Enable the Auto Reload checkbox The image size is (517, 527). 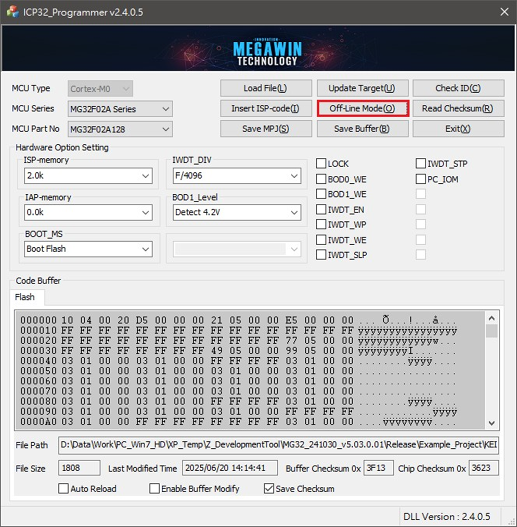(x=63, y=488)
